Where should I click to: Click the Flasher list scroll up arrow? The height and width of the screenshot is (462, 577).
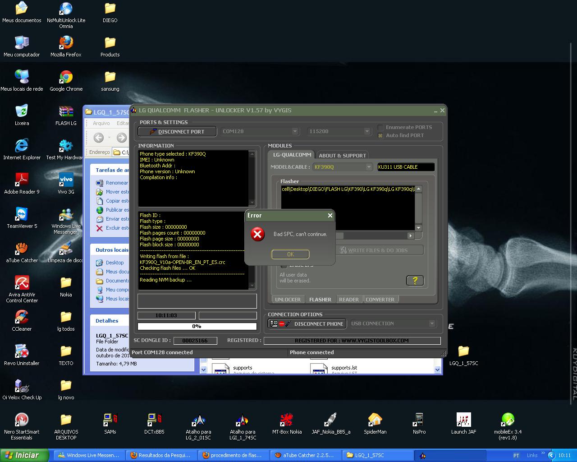pos(419,189)
